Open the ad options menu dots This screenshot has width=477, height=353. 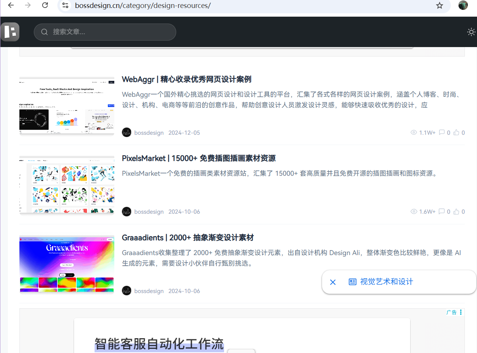click(x=461, y=312)
